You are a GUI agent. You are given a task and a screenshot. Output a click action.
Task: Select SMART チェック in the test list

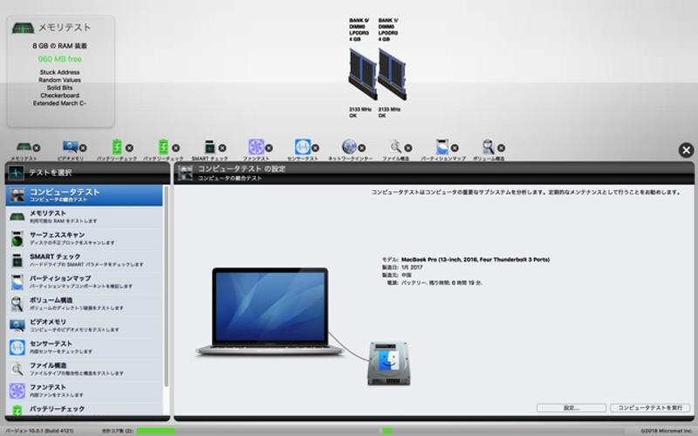(84, 260)
